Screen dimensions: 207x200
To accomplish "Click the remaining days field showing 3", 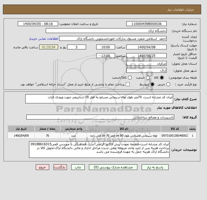I will pyautogui.click(x=77, y=47).
